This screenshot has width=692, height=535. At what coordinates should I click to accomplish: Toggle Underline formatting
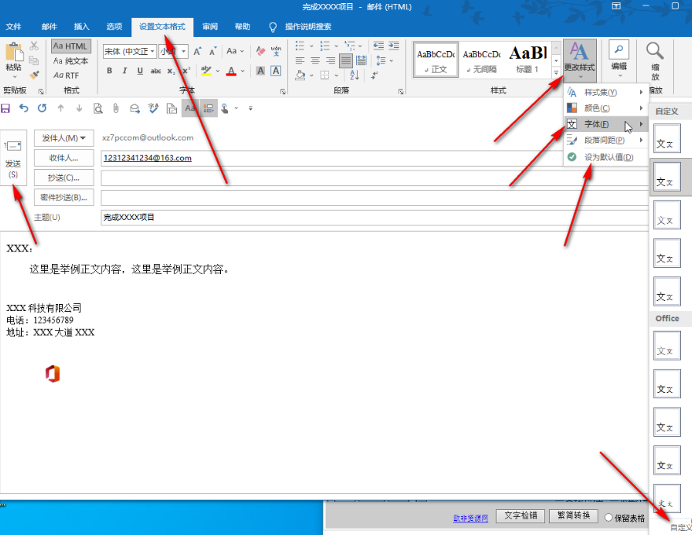[140, 71]
